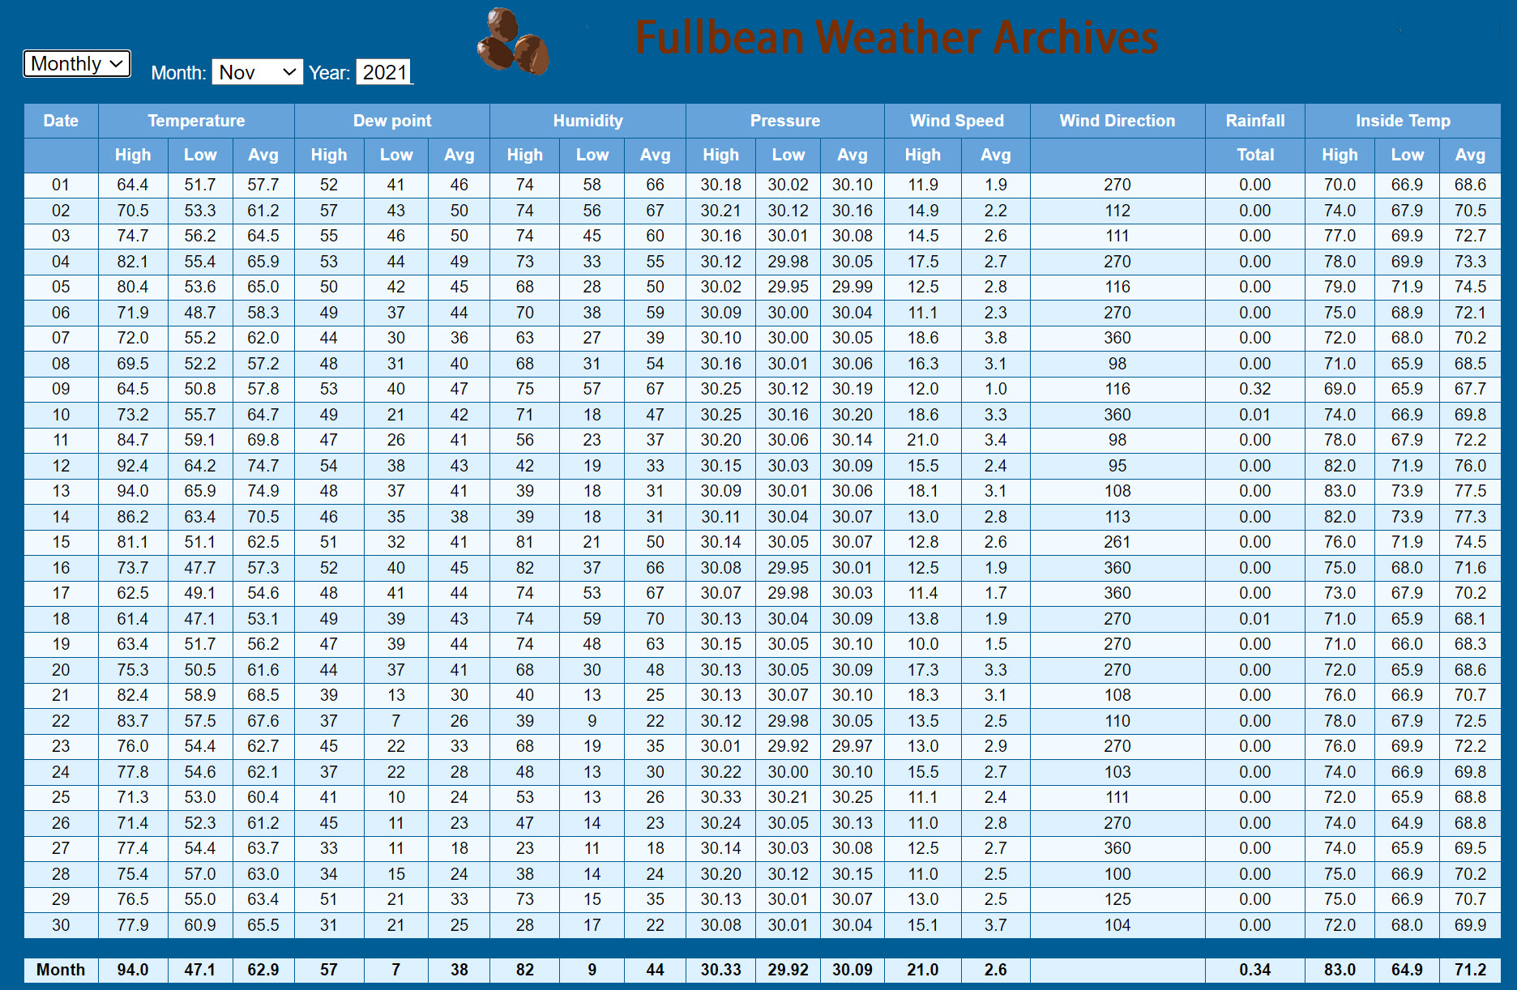Click the Inside Temp column header
This screenshot has height=990, width=1517.
pos(1403,121)
